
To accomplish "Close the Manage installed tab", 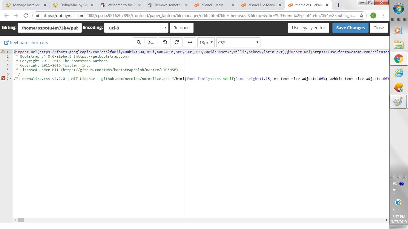I will pyautogui.click(x=45, y=5).
